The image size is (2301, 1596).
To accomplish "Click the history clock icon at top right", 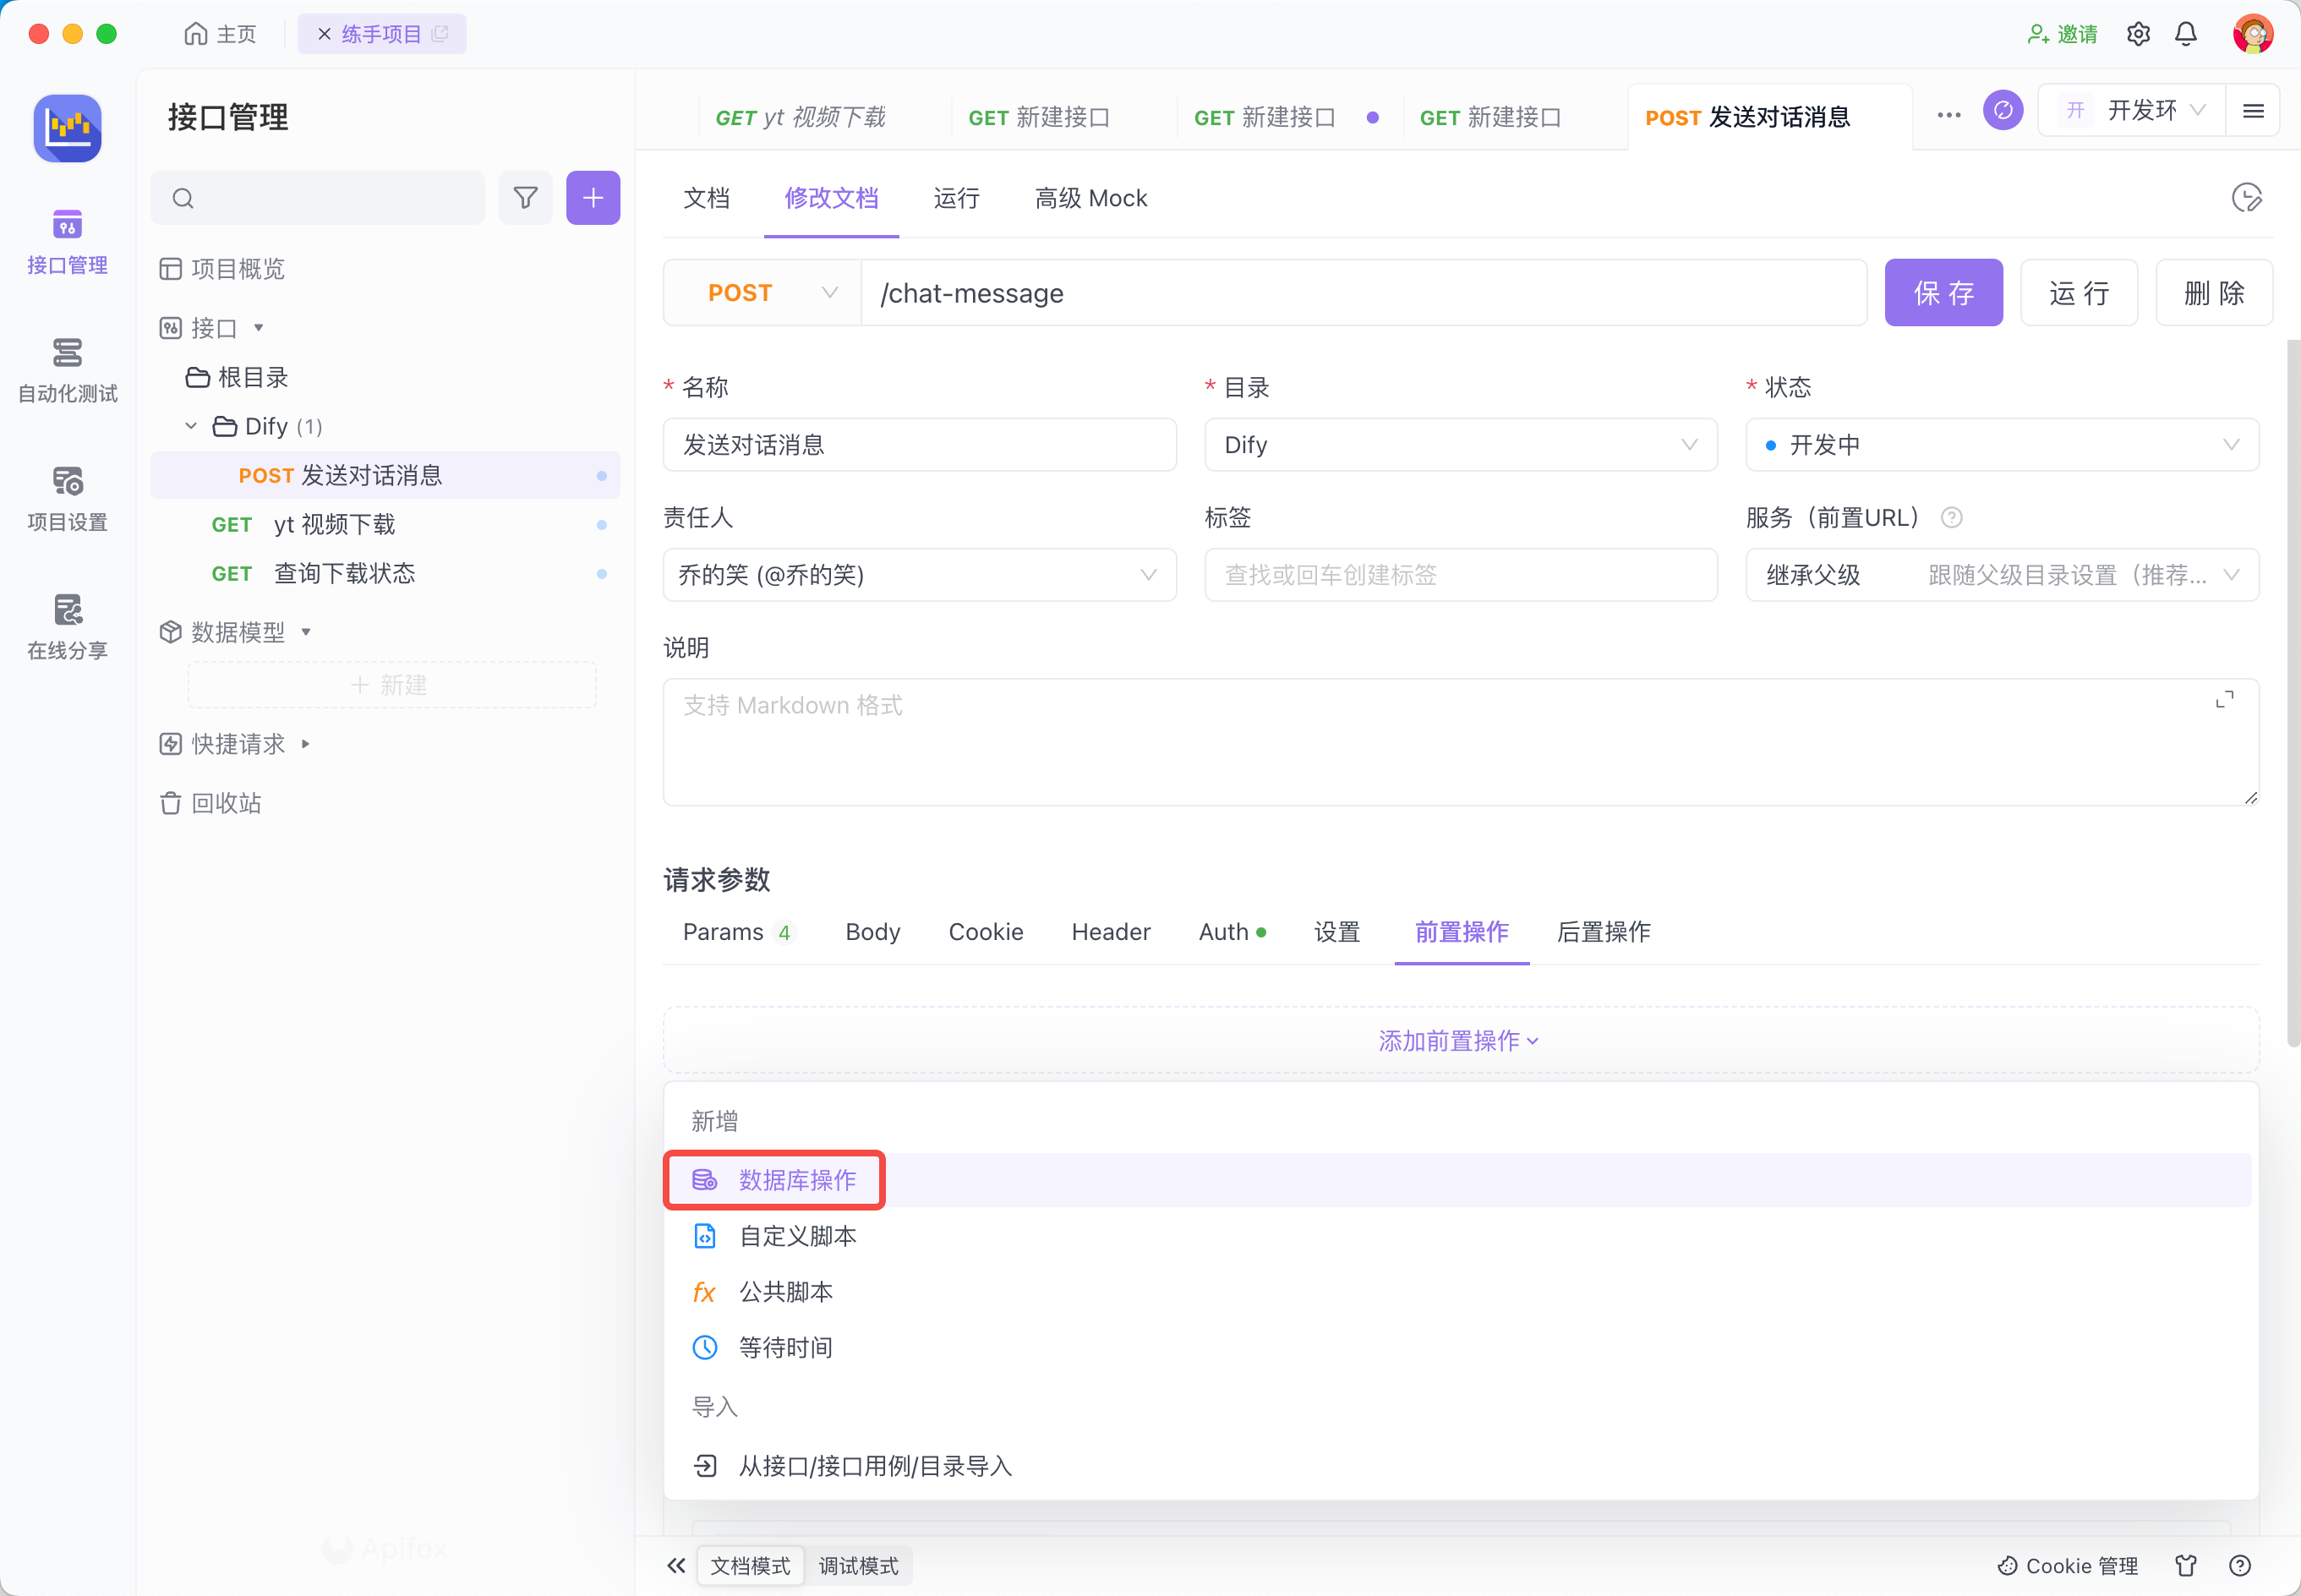I will [2246, 198].
